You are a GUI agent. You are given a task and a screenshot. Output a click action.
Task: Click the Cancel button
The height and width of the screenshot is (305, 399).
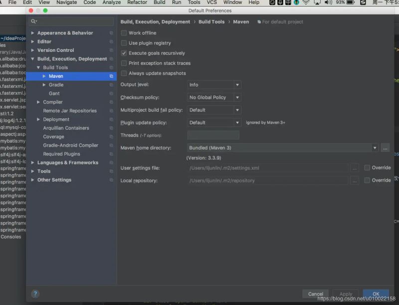tap(315, 294)
